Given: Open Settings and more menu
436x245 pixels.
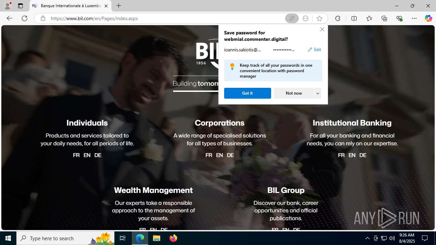Looking at the screenshot, I should tap(414, 18).
